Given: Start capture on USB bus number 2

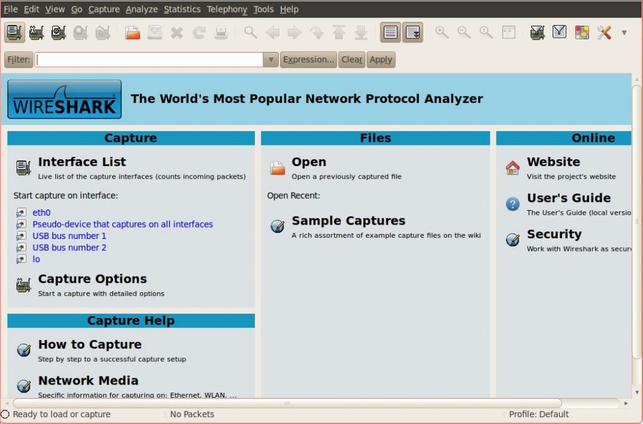Looking at the screenshot, I should 69,247.
